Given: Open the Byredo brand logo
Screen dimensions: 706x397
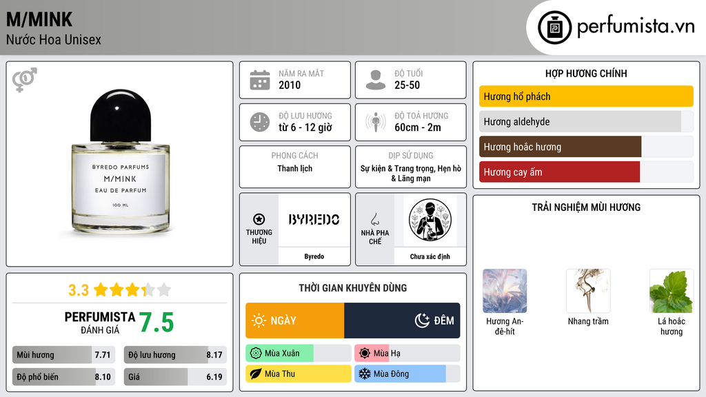Looking at the screenshot, I should (314, 220).
